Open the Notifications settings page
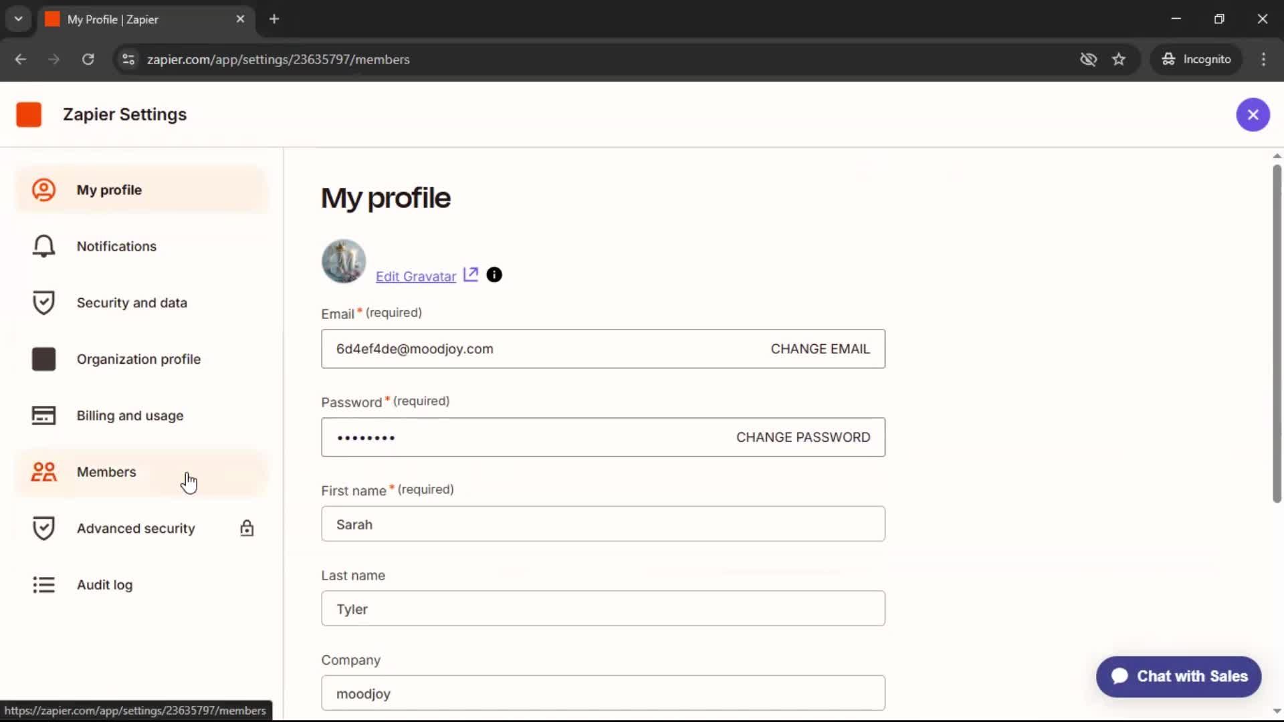Viewport: 1284px width, 722px height. click(141, 246)
